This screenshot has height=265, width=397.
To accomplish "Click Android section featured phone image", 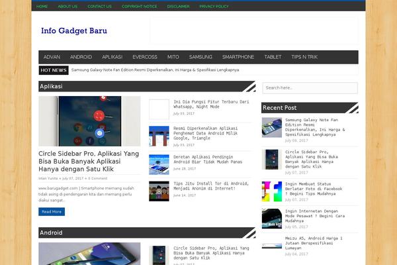I will tap(89, 254).
